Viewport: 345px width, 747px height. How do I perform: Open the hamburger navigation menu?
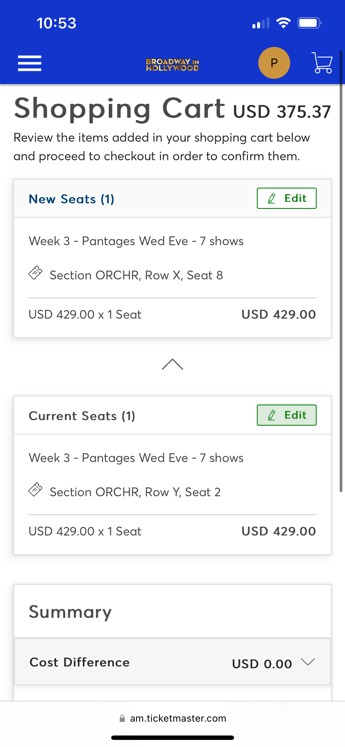(29, 63)
